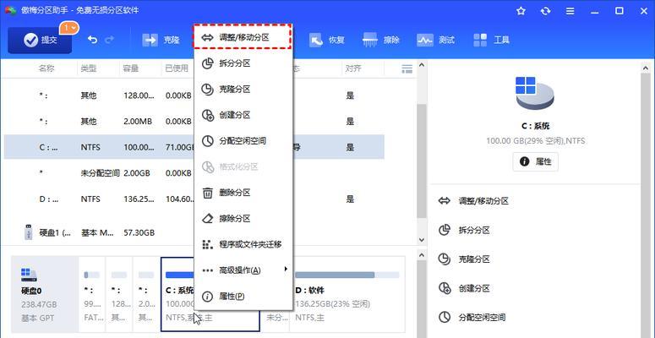Screen dimensions: 655x338
Task: Expand 高级操作(A) submenu
Action: click(243, 270)
